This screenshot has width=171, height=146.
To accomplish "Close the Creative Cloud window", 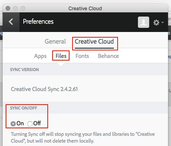I will point(8,8).
